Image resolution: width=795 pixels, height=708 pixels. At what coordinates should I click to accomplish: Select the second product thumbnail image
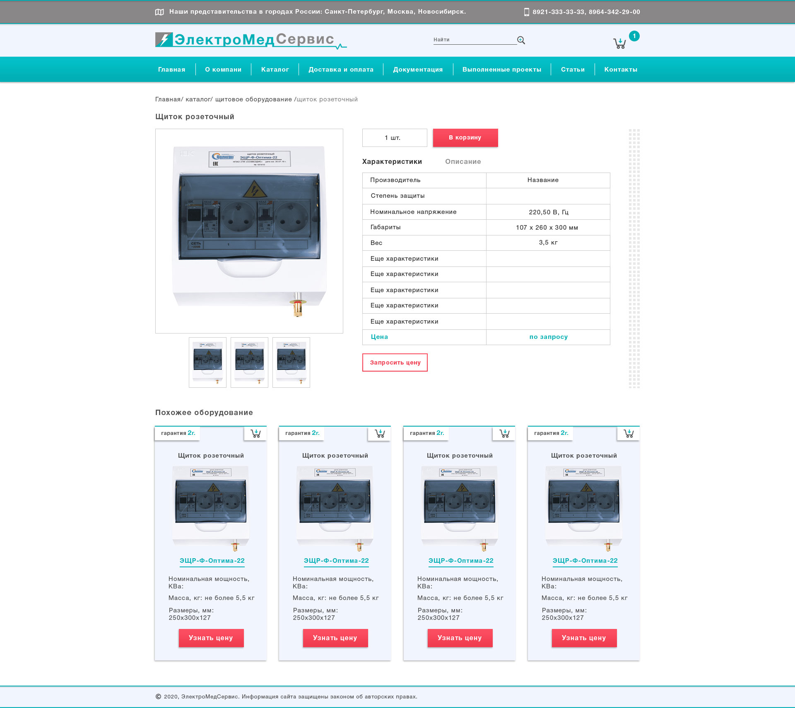[249, 362]
